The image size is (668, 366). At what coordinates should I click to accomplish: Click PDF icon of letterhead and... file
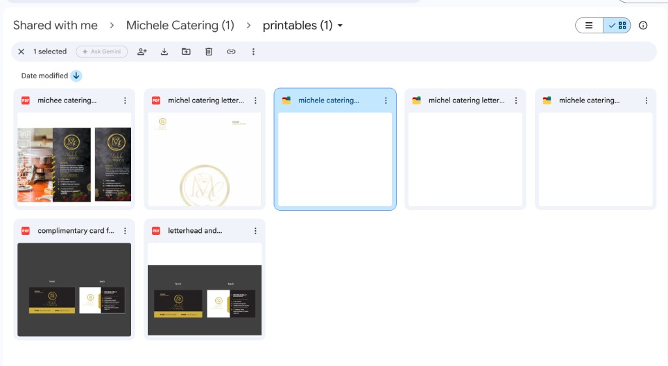click(156, 231)
